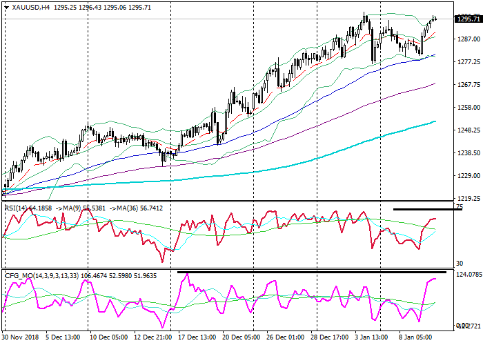Viewport: 483px width, 345px height.
Task: Click the triangle arrow beside XAUUSD,H4
Action: click(x=6, y=8)
